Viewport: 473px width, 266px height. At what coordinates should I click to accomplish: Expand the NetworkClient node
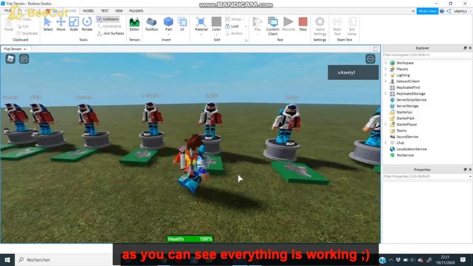click(385, 81)
